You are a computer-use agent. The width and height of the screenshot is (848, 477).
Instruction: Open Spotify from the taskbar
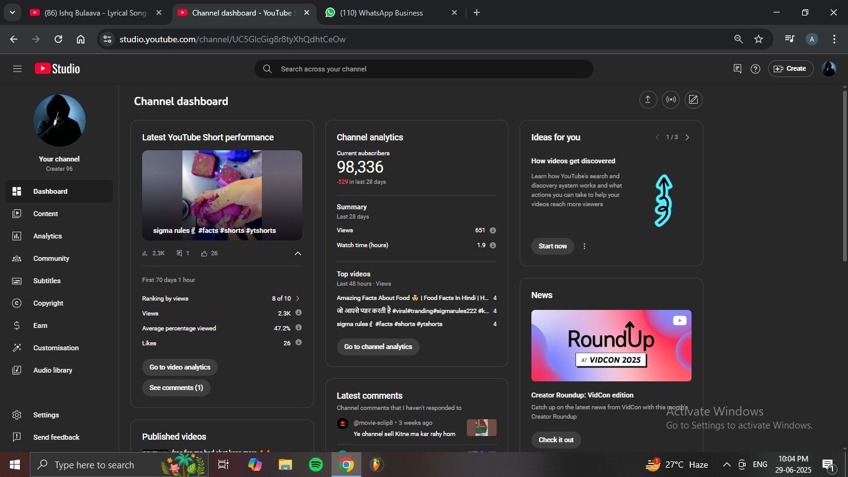[x=316, y=465]
